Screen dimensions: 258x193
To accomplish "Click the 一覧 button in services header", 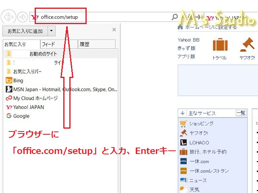I will click(x=241, y=113).
